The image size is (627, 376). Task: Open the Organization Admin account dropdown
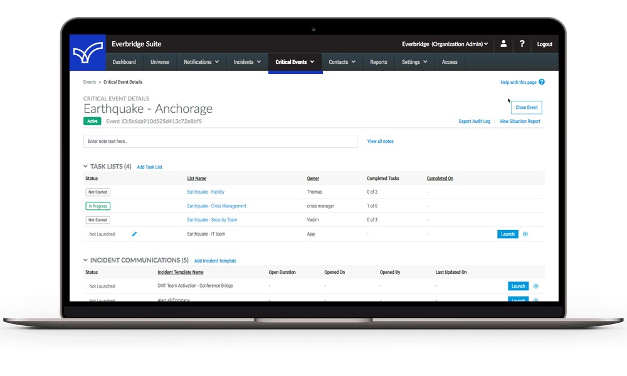(x=445, y=44)
